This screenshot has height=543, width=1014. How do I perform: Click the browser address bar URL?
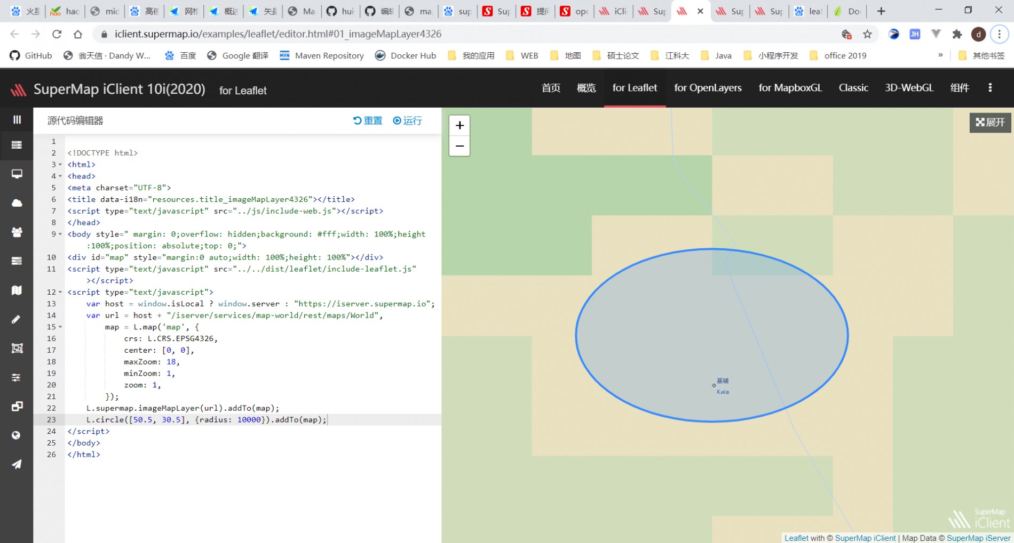click(278, 34)
